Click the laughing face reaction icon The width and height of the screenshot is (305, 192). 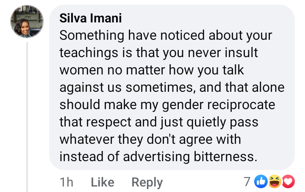click(274, 181)
